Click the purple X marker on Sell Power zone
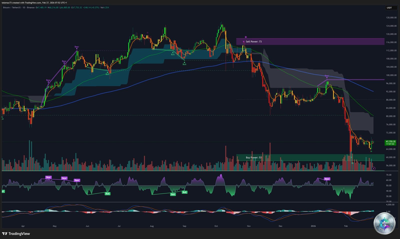This screenshot has height=239, width=400. pyautogui.click(x=244, y=41)
